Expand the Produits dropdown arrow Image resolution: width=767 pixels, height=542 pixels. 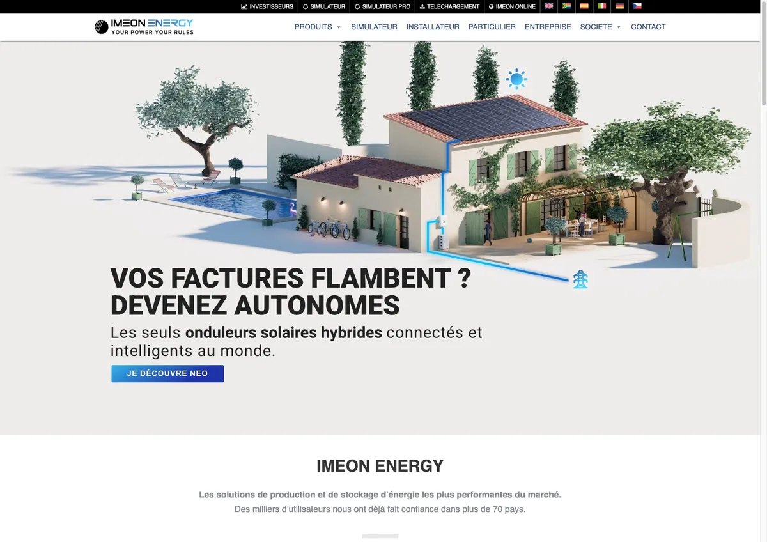[x=339, y=27]
